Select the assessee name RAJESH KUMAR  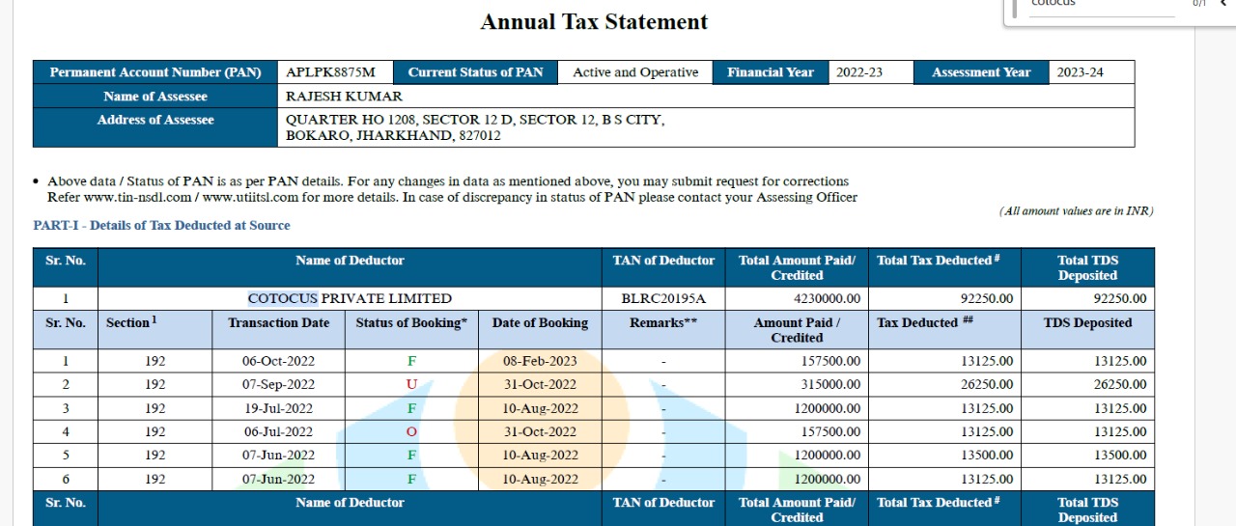click(345, 97)
